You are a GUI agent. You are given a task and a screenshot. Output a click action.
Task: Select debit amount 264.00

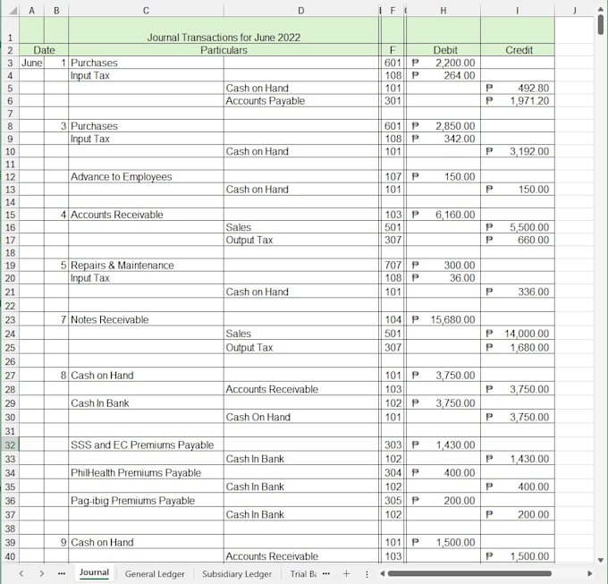(443, 75)
